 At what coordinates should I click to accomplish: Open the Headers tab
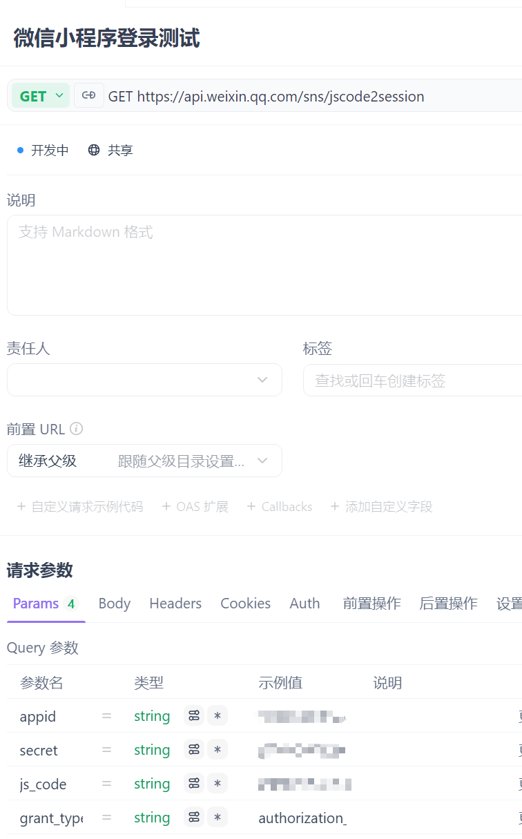coord(175,604)
